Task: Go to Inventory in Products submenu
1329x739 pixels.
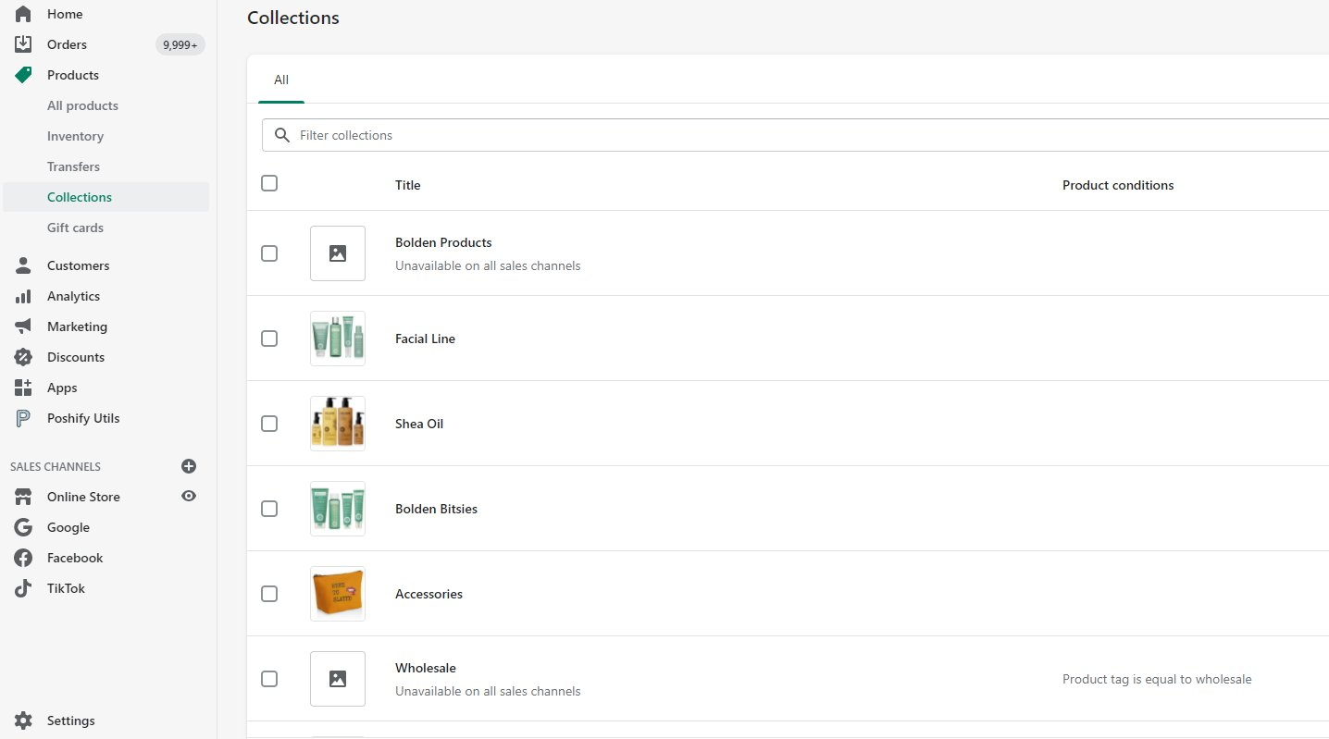Action: point(75,136)
